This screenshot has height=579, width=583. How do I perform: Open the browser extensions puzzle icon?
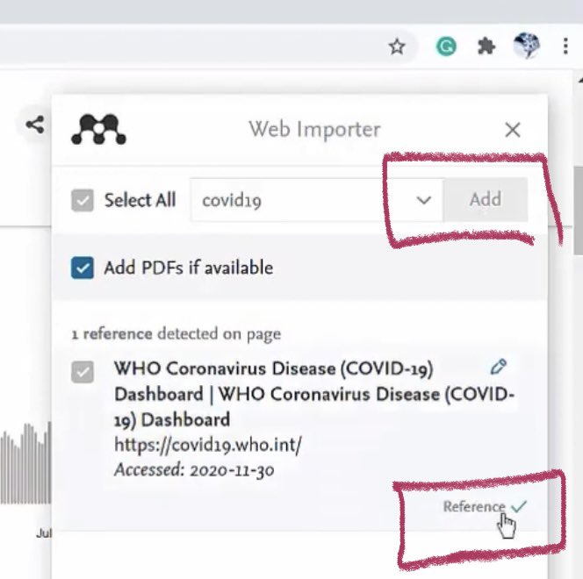click(x=486, y=46)
